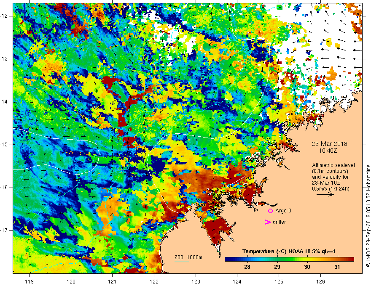Click the longitude label 122
The height and width of the screenshot is (286, 371).
pyautogui.click(x=154, y=281)
